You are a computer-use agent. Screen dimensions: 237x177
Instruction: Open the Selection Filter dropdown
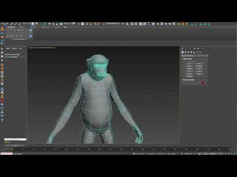tap(27, 24)
